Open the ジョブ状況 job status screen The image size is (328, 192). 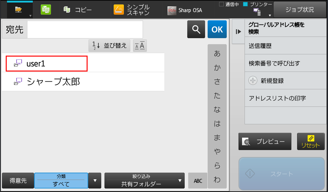[x=300, y=10]
